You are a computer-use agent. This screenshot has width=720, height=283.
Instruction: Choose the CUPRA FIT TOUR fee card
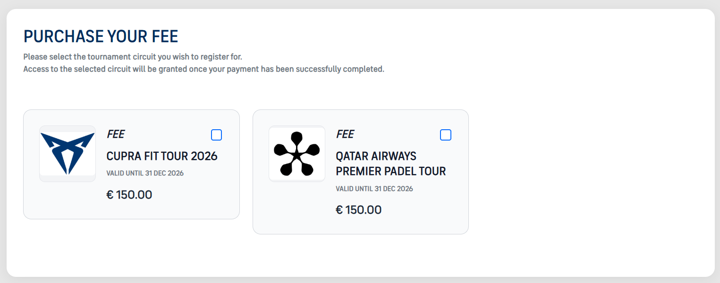pos(131,208)
